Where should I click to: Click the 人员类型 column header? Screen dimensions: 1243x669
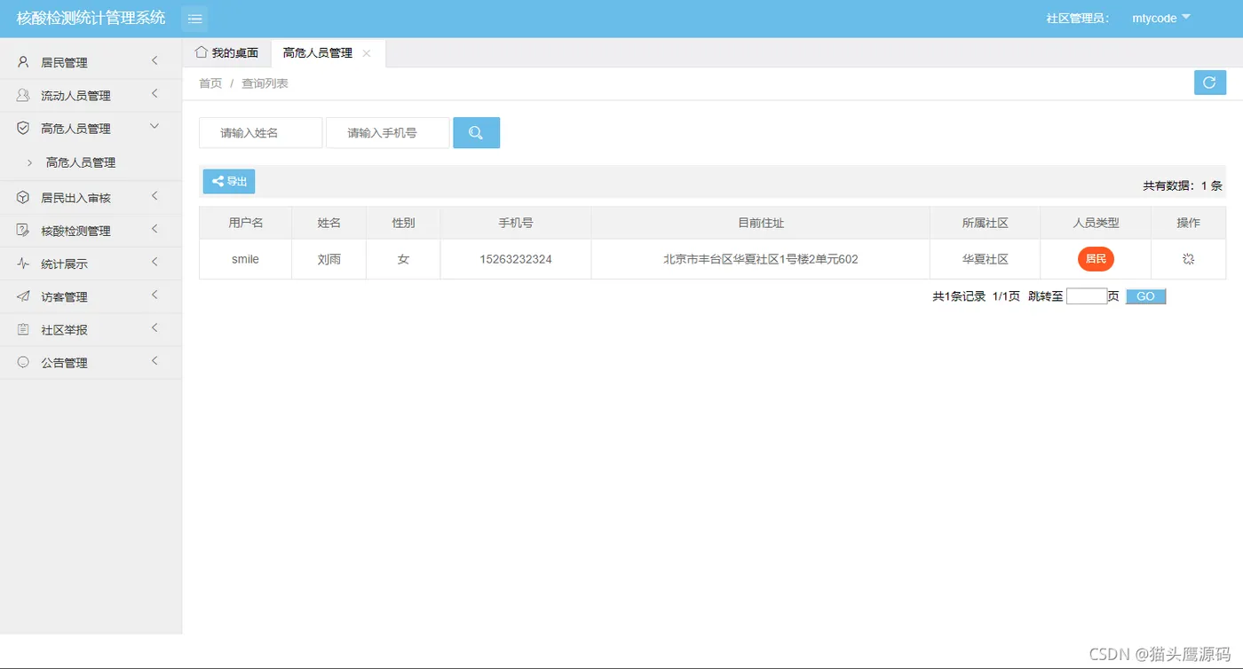[1096, 223]
